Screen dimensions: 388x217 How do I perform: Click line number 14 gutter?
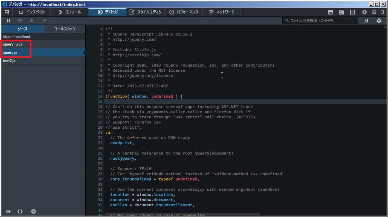coord(100,96)
